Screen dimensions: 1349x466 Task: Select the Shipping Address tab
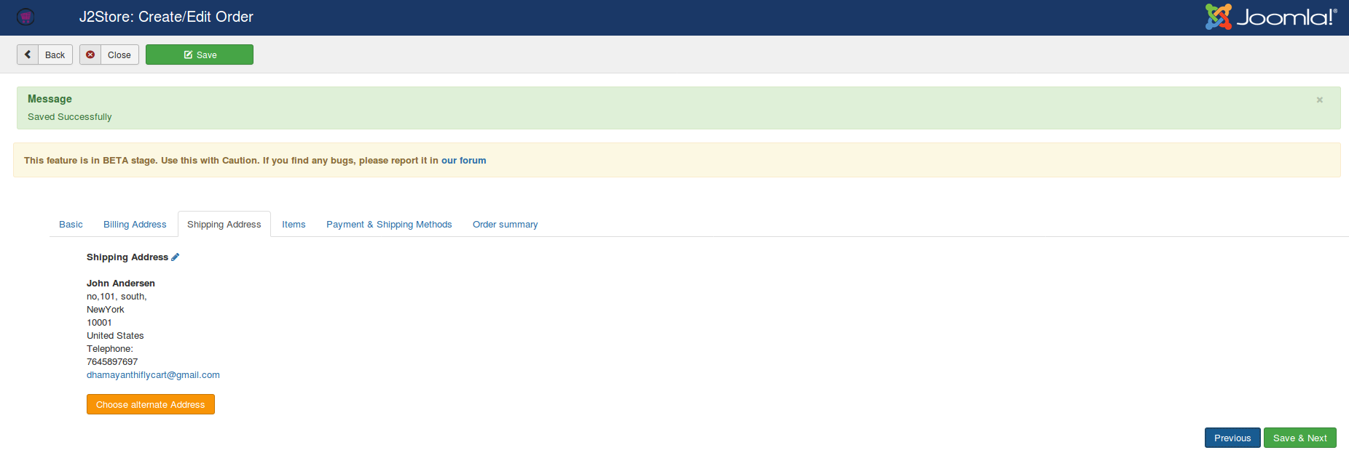click(224, 225)
